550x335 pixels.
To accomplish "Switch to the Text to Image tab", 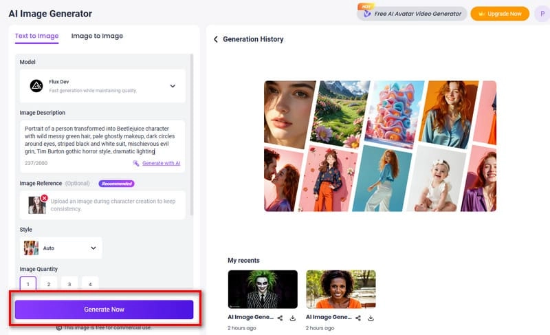I will (36, 36).
